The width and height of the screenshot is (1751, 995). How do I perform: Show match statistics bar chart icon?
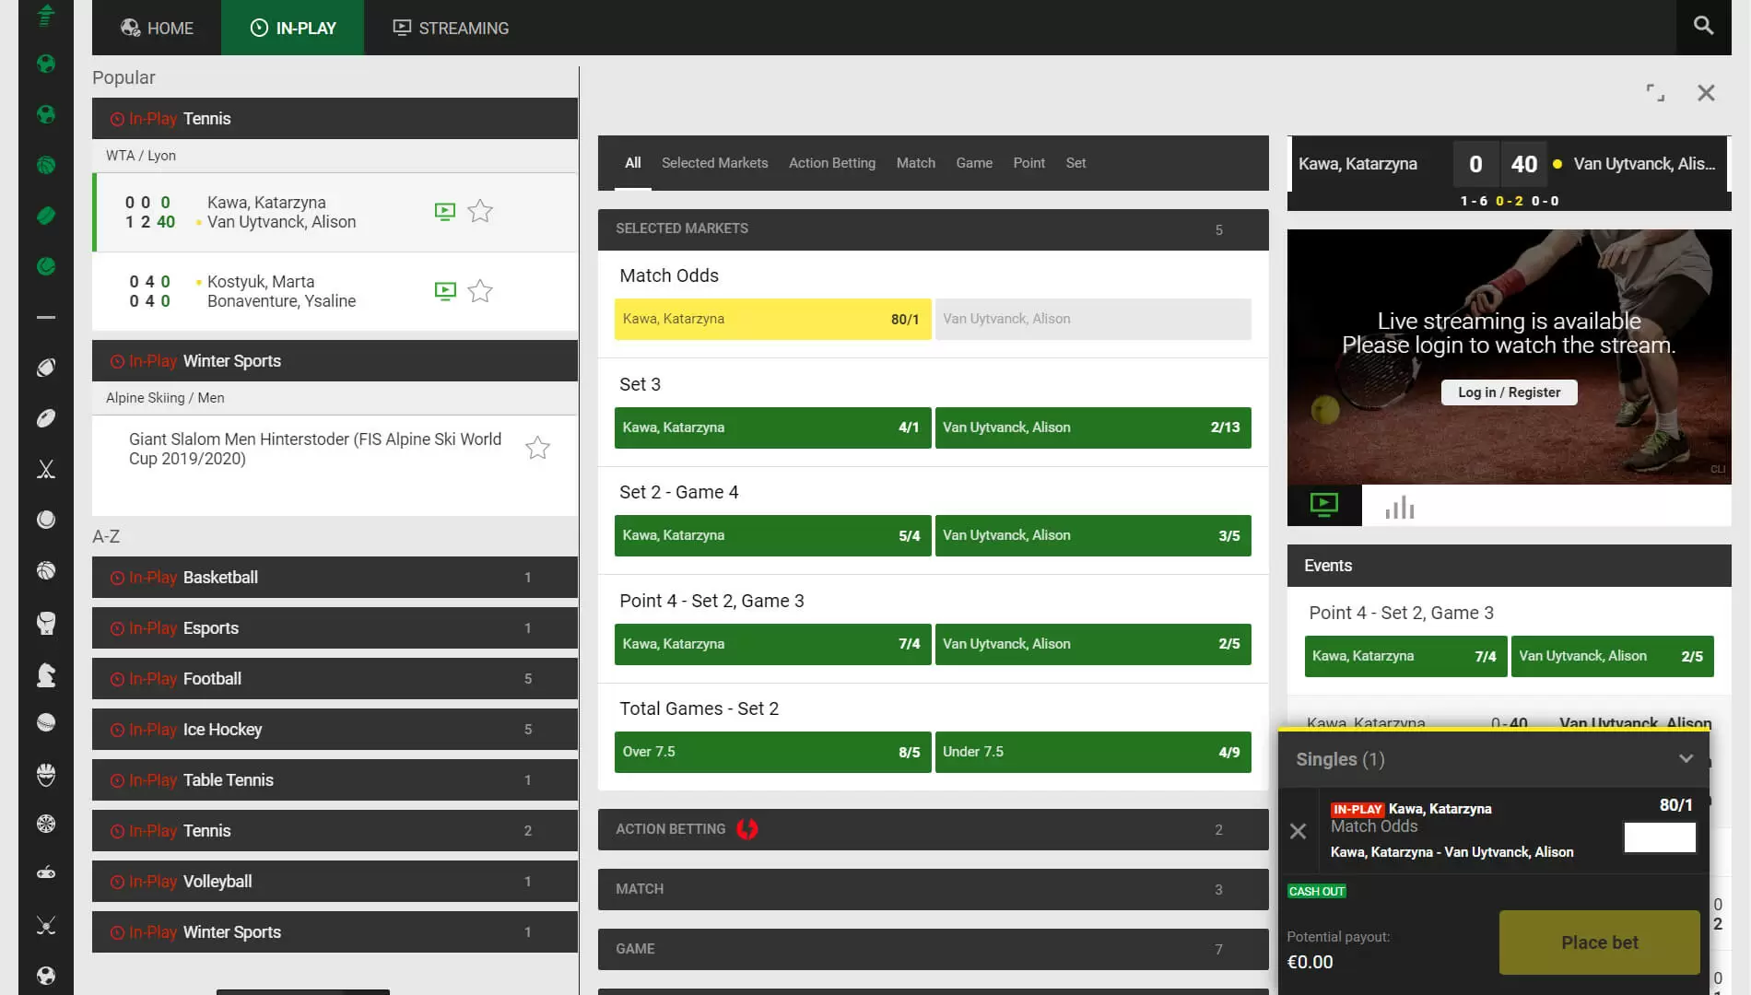1399,507
